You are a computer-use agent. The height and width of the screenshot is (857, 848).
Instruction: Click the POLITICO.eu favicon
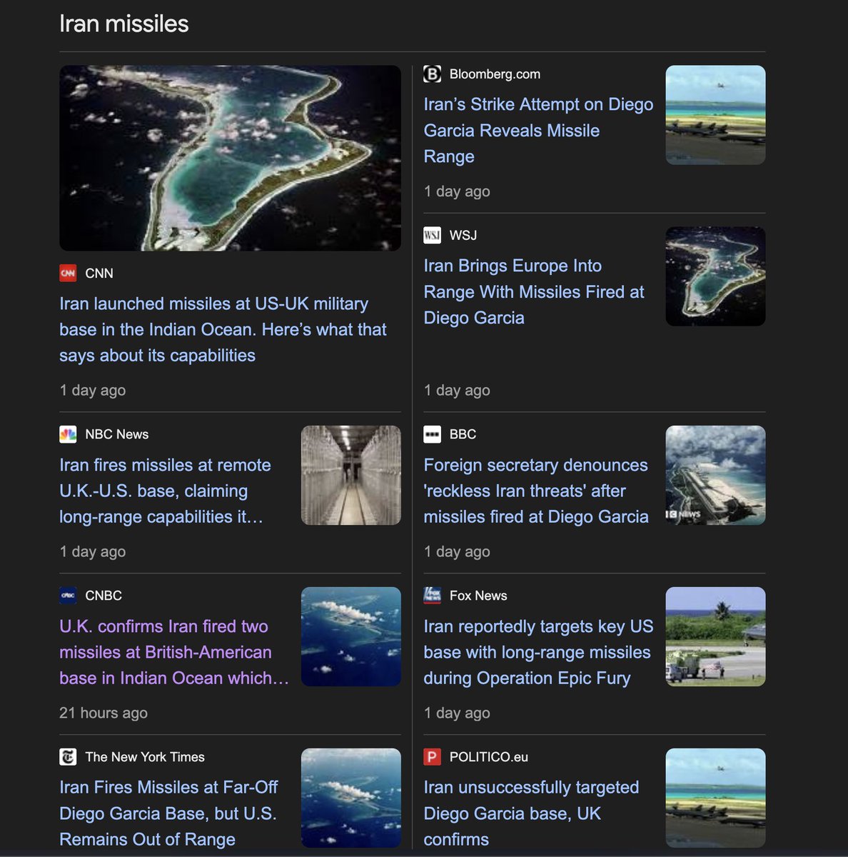[432, 757]
